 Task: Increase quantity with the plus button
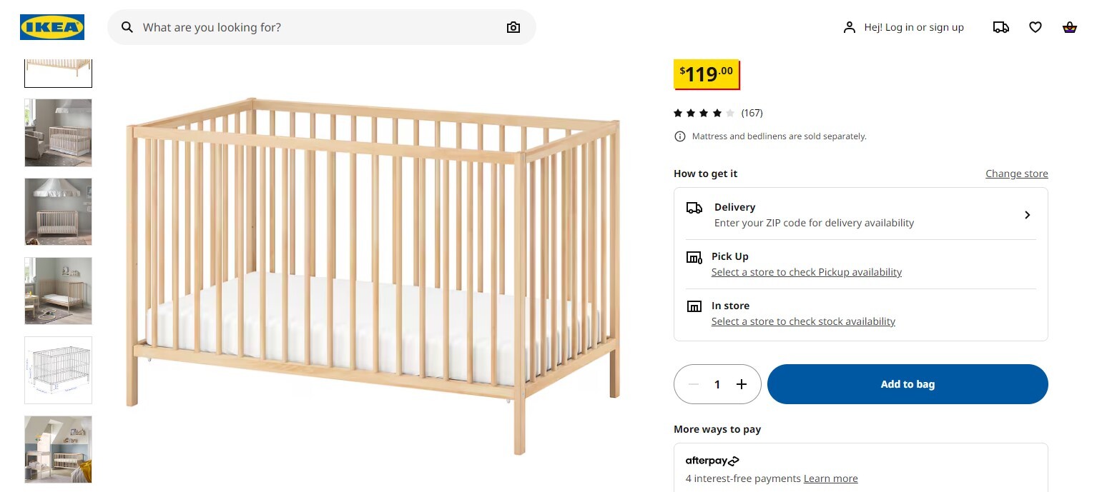click(x=742, y=384)
